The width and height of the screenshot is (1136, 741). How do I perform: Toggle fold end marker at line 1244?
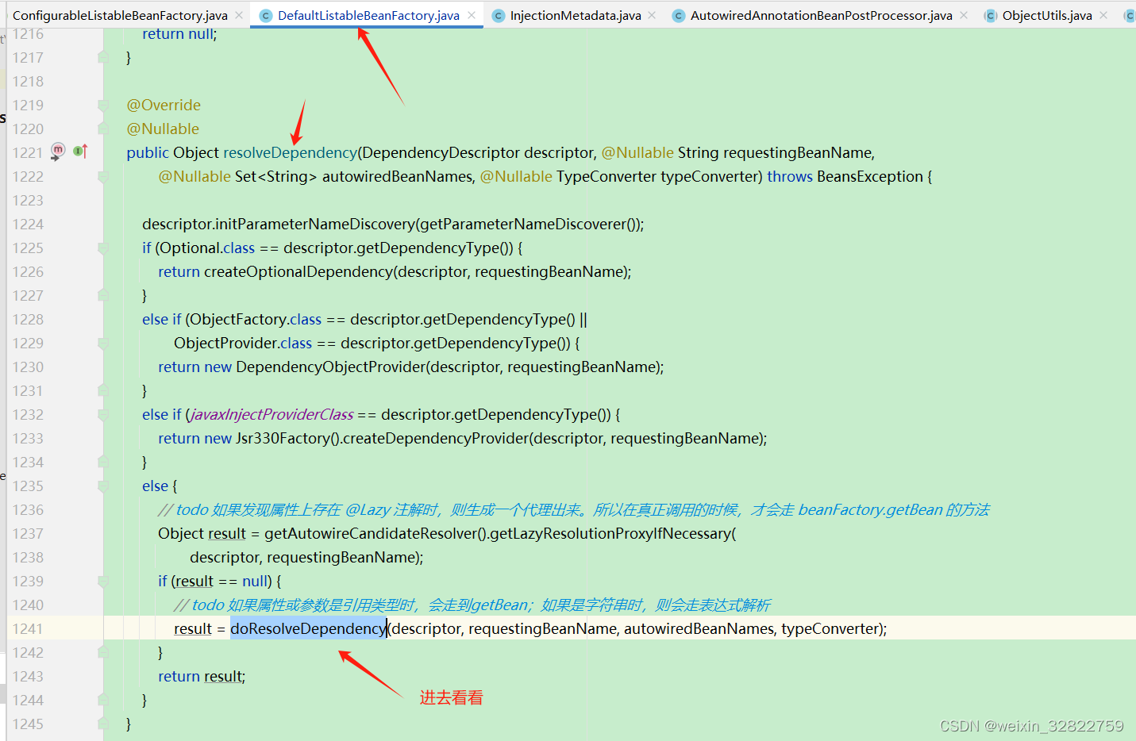pos(103,700)
